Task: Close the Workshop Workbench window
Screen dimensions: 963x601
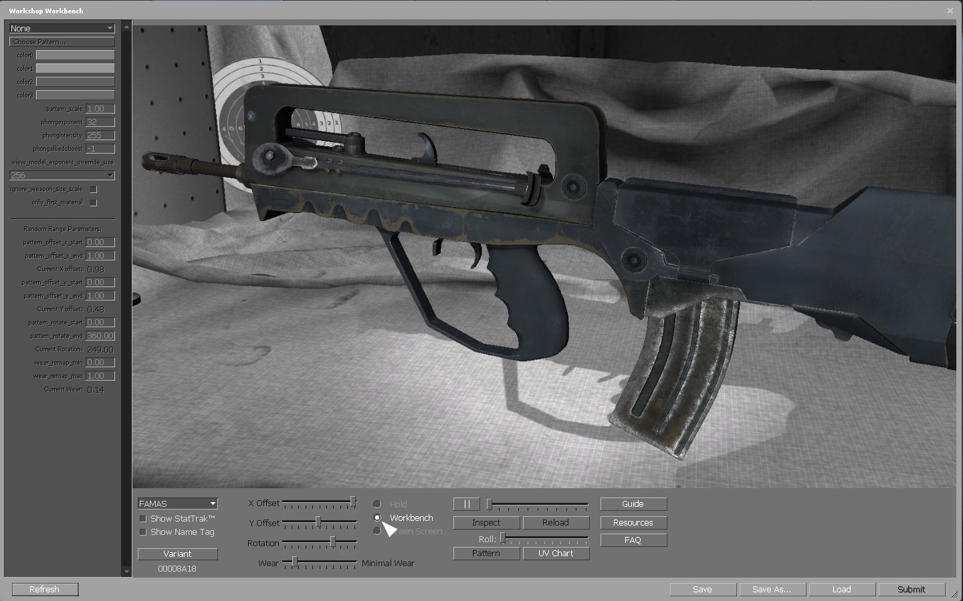Action: [950, 11]
